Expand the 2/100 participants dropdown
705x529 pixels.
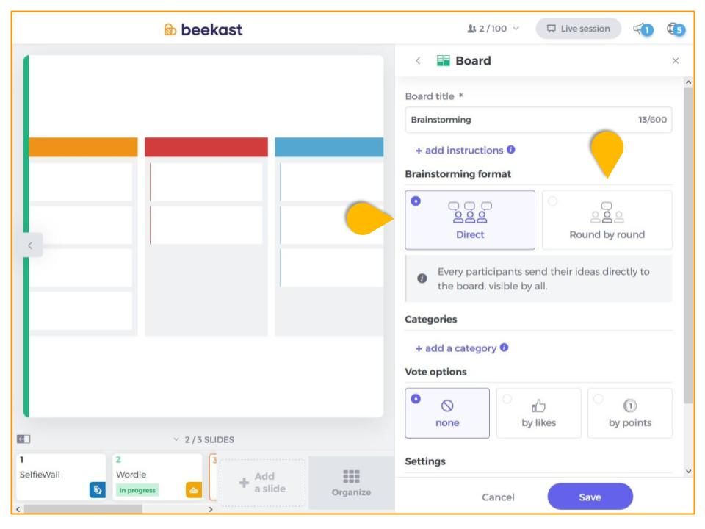click(x=516, y=29)
